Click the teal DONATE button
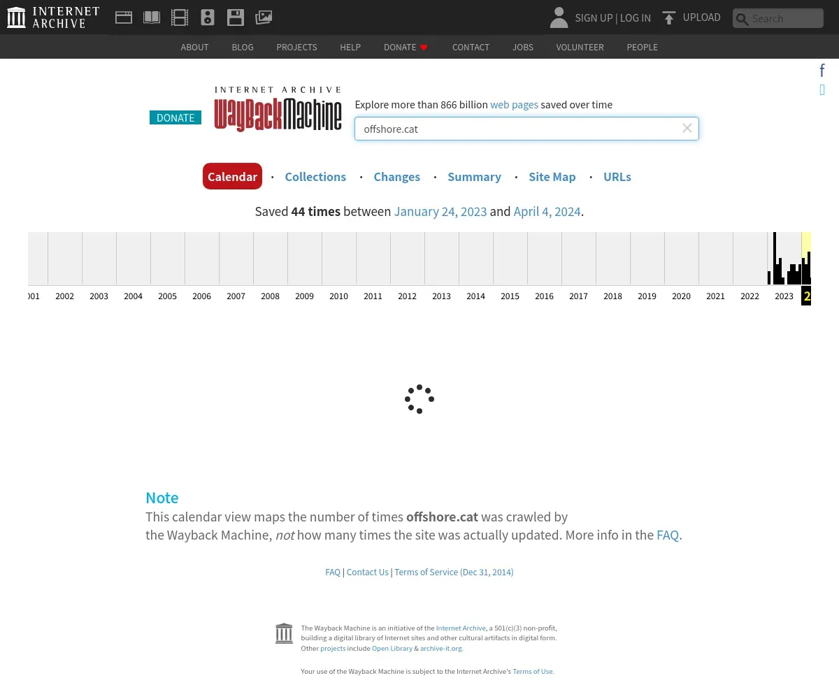 pos(175,117)
